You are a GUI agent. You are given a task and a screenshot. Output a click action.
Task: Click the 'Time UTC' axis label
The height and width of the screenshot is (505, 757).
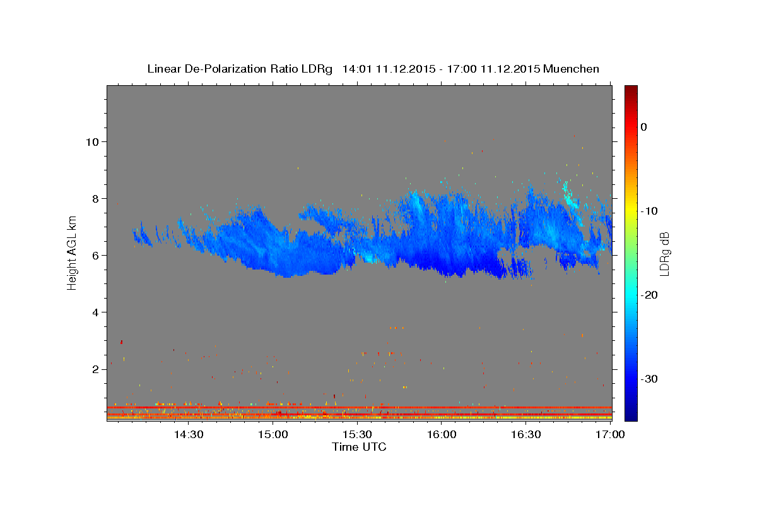[359, 447]
